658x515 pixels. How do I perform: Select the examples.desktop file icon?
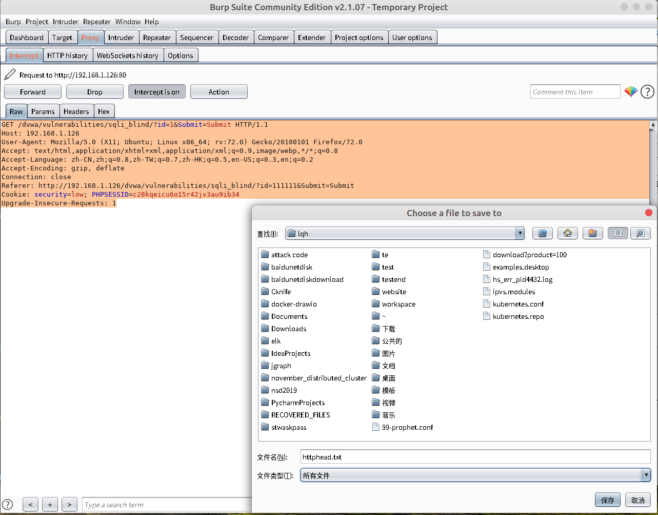[x=487, y=267]
